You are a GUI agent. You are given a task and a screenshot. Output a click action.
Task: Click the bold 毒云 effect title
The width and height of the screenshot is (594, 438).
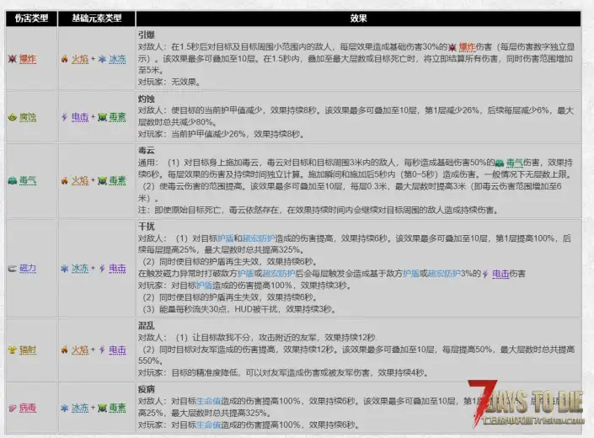[147, 151]
